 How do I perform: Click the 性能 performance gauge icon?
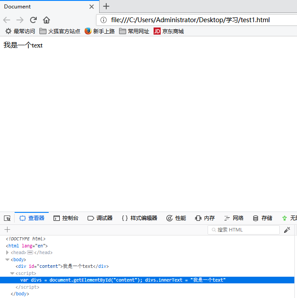[170, 218]
